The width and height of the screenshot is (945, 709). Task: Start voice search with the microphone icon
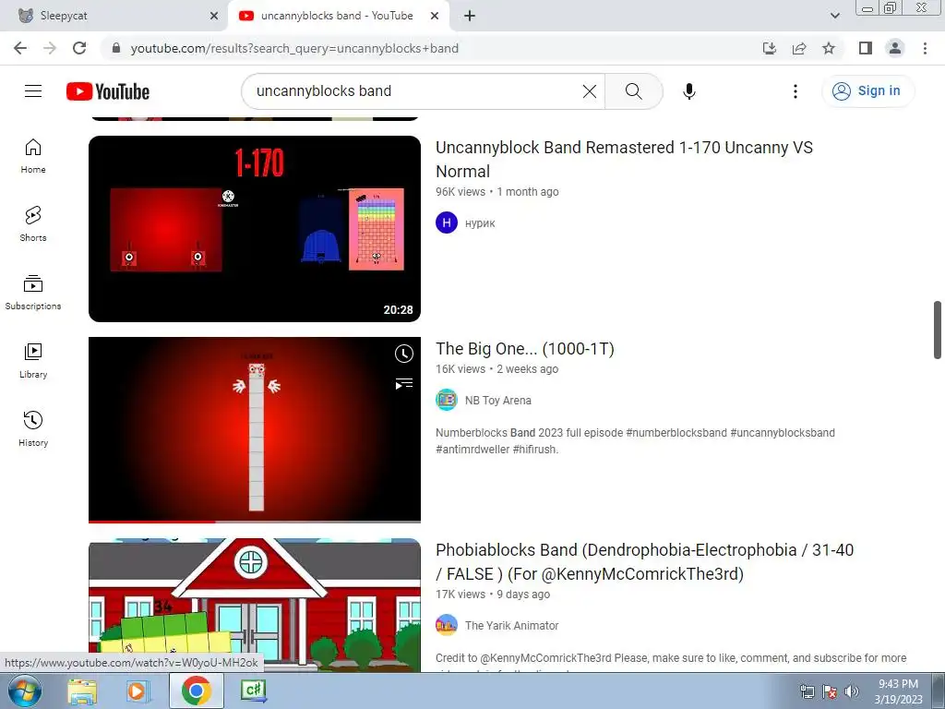tap(688, 91)
